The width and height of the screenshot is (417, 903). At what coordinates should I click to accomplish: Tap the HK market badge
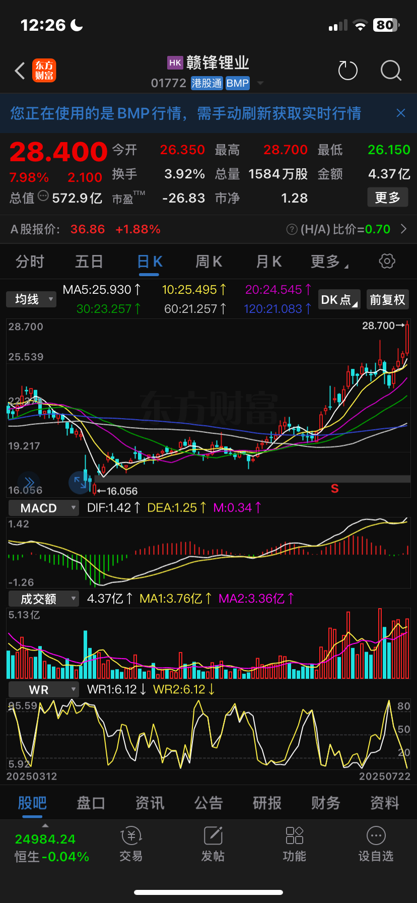click(x=175, y=62)
